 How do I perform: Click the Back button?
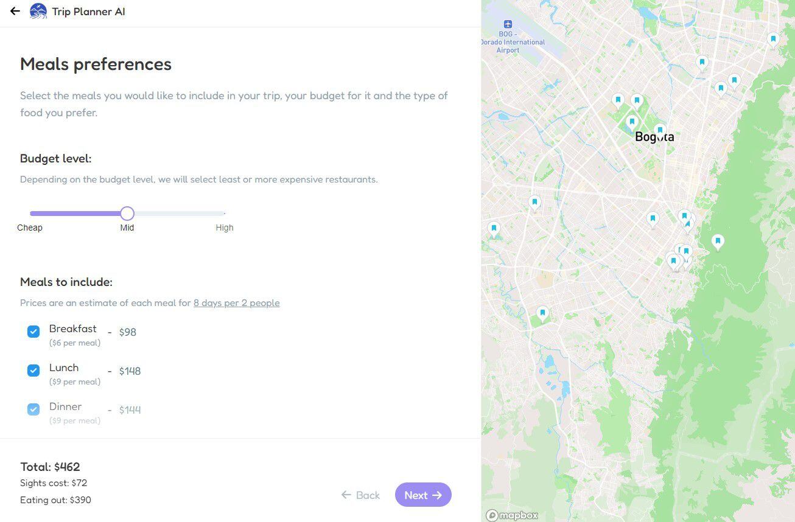[x=360, y=495]
